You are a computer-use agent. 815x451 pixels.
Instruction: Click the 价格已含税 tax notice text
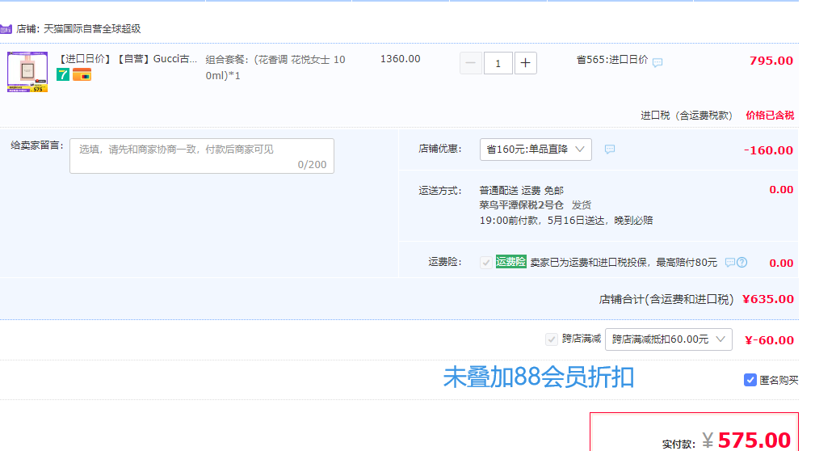770,116
